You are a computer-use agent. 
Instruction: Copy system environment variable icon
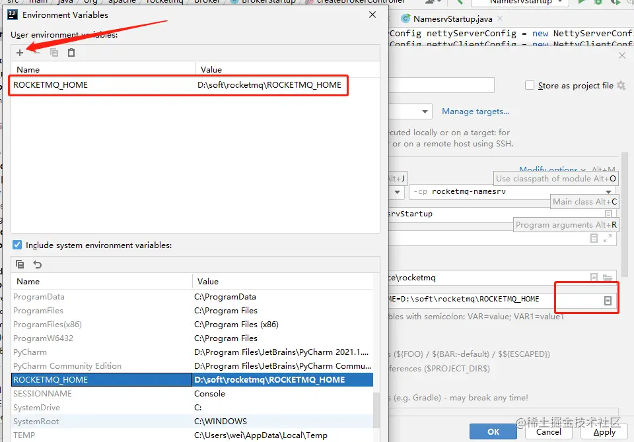point(19,265)
